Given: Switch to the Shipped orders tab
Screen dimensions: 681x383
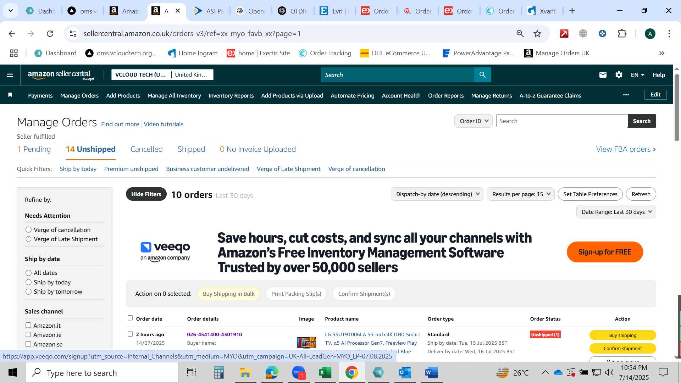Looking at the screenshot, I should tap(191, 149).
